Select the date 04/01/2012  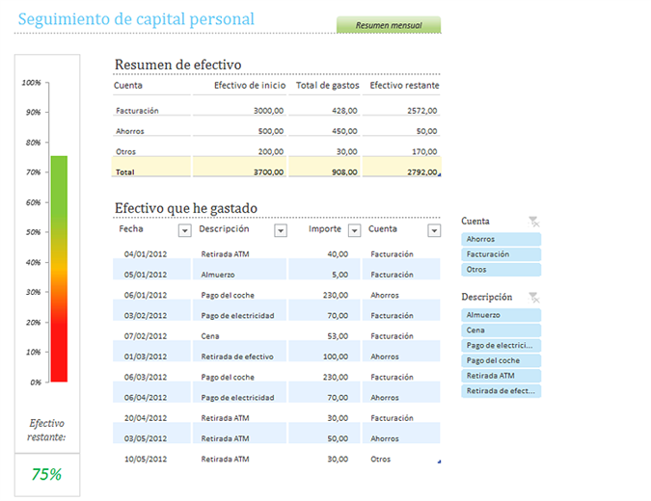(146, 254)
